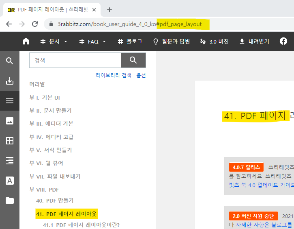Click the browser forward arrow
Image resolution: width=294 pixels, height=229 pixels.
22,24
